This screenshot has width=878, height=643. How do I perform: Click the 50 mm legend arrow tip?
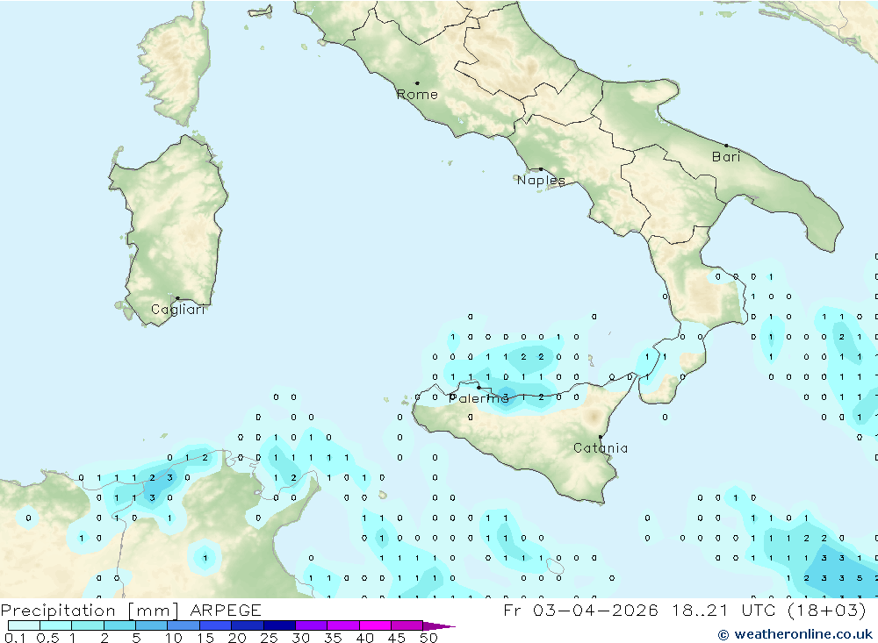(x=439, y=626)
